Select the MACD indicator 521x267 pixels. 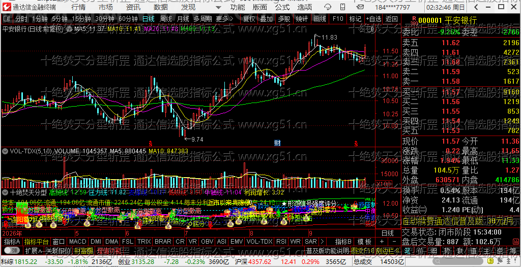tap(77, 241)
